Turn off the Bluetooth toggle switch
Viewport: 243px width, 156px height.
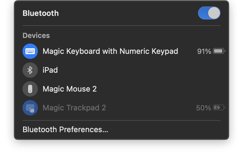(209, 13)
